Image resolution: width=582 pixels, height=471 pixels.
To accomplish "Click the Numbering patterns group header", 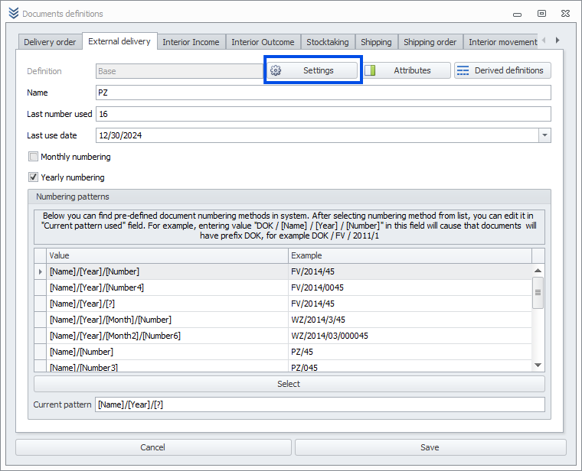I will point(289,197).
